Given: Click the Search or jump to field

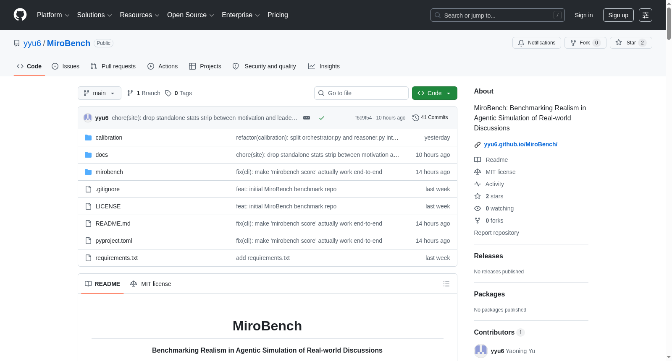Looking at the screenshot, I should coord(498,15).
